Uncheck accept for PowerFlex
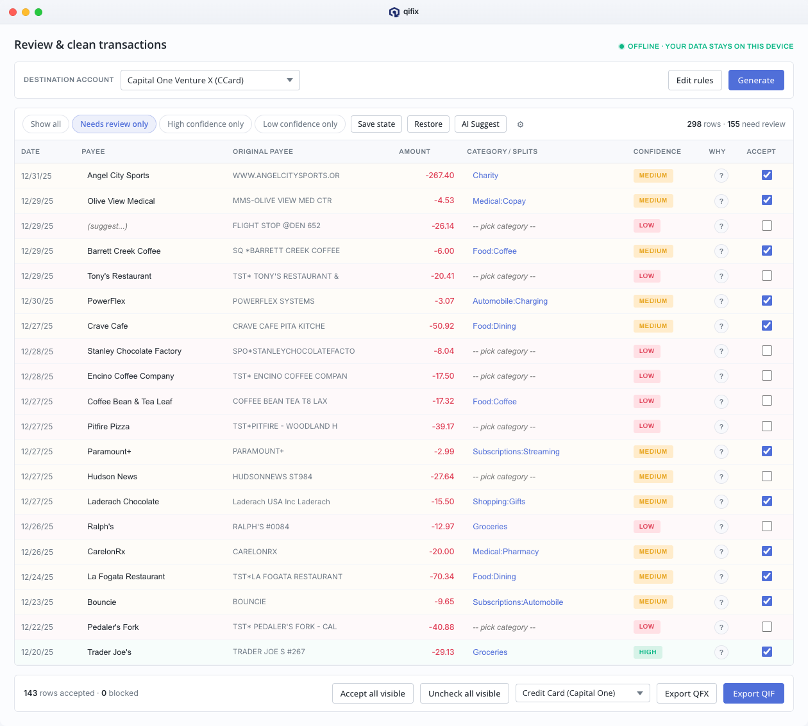 [767, 301]
